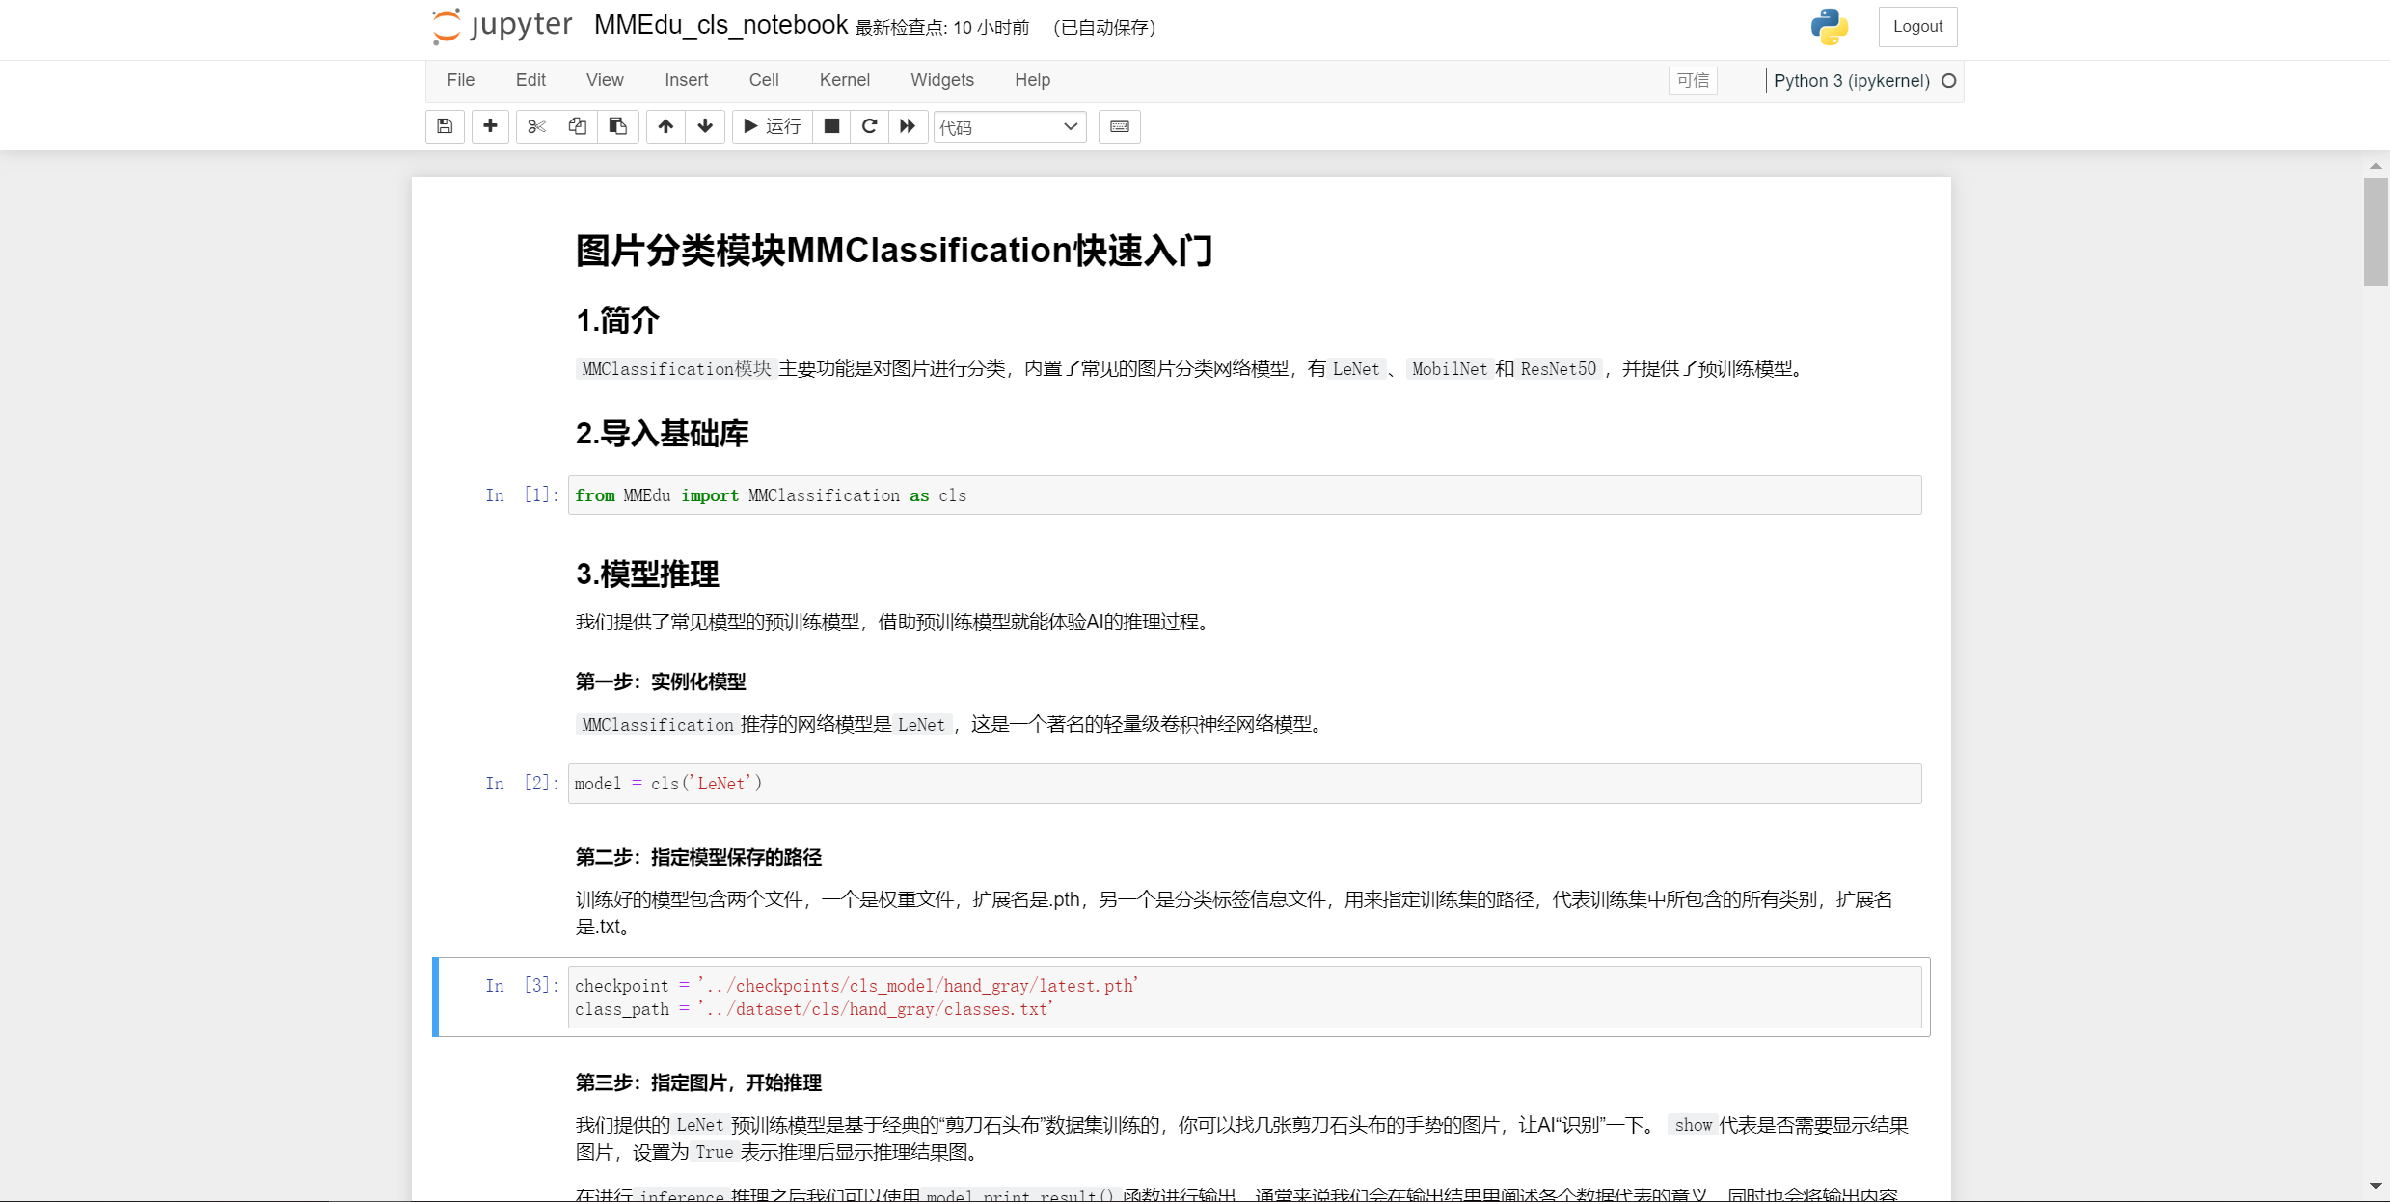Open the Widgets menu
The height and width of the screenshot is (1202, 2390).
[942, 80]
